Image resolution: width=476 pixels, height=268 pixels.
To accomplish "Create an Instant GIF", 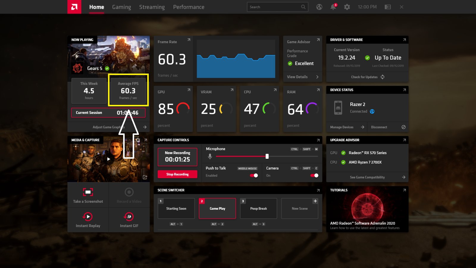I will click(129, 220).
